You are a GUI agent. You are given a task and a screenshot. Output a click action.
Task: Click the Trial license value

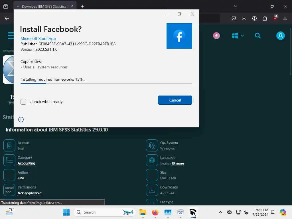[x=21, y=148]
